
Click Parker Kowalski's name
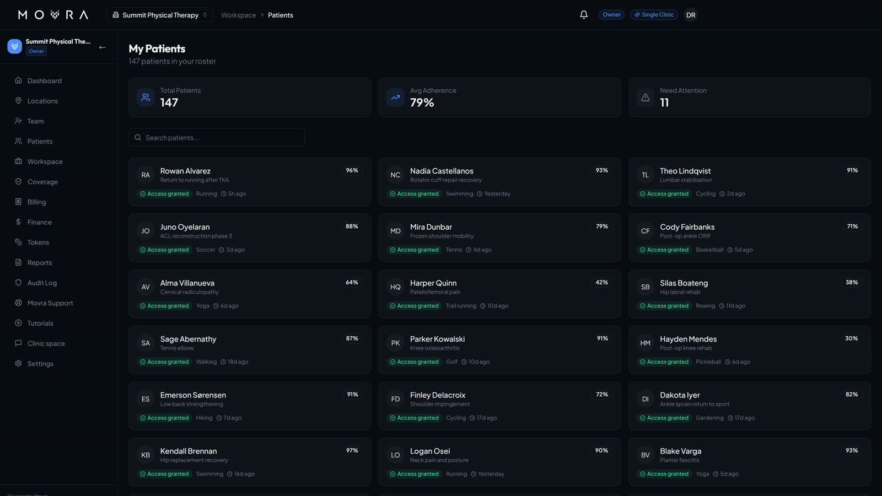(x=437, y=339)
